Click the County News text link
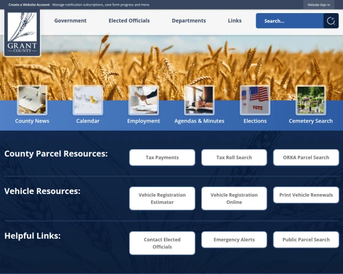Screen dimensions: 343x274 [x=32, y=121]
